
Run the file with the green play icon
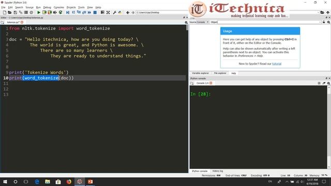(39, 12)
